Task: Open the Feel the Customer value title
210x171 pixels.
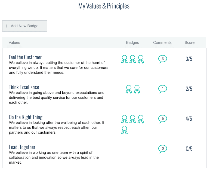Action: (x=25, y=57)
